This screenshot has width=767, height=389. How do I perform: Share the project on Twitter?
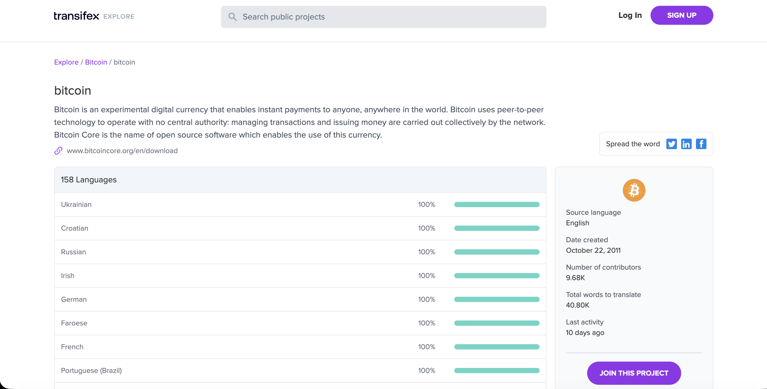coord(671,144)
